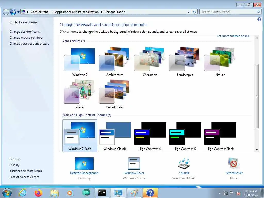The height and width of the screenshot is (198, 264).
Task: Click the Refresh button in address bar
Action: 194,12
